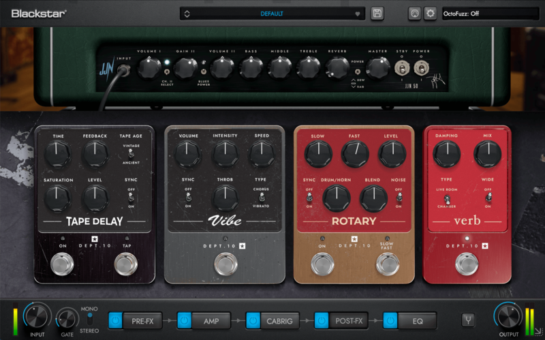Click the Vibe VOLUME knob
This screenshot has height=340, width=545.
[x=188, y=154]
